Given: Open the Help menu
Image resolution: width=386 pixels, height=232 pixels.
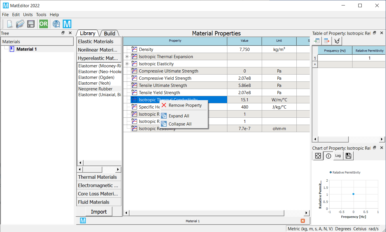Looking at the screenshot, I should tap(54, 14).
